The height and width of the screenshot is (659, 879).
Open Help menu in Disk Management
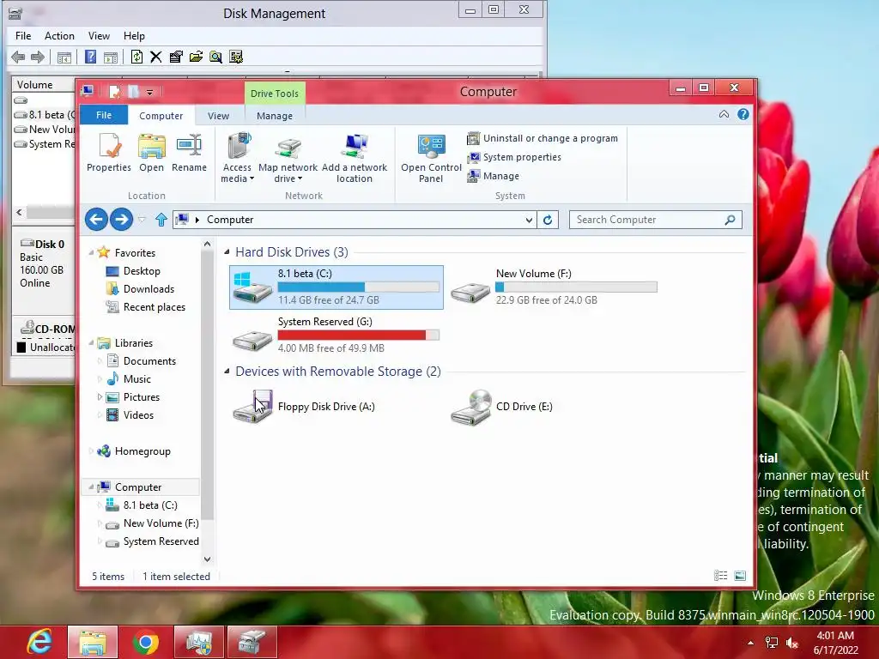click(x=134, y=36)
